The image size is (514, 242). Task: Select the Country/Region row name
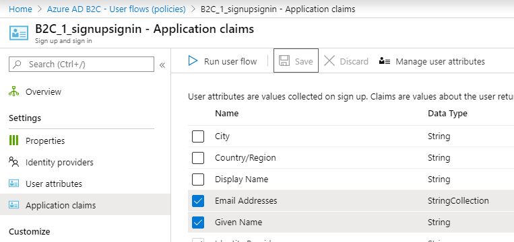coord(245,157)
